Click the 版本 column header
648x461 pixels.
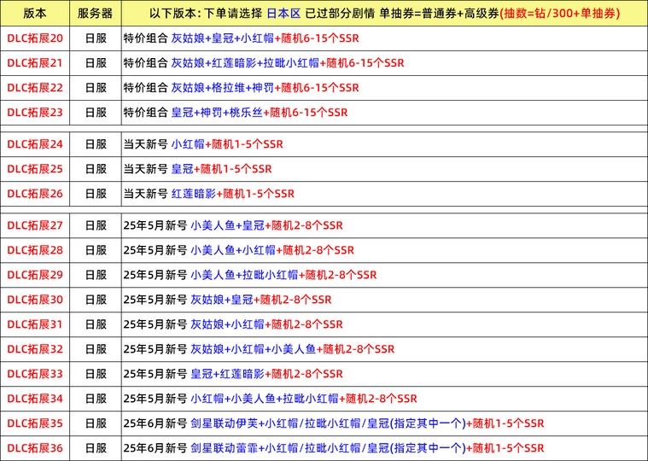tap(35, 13)
